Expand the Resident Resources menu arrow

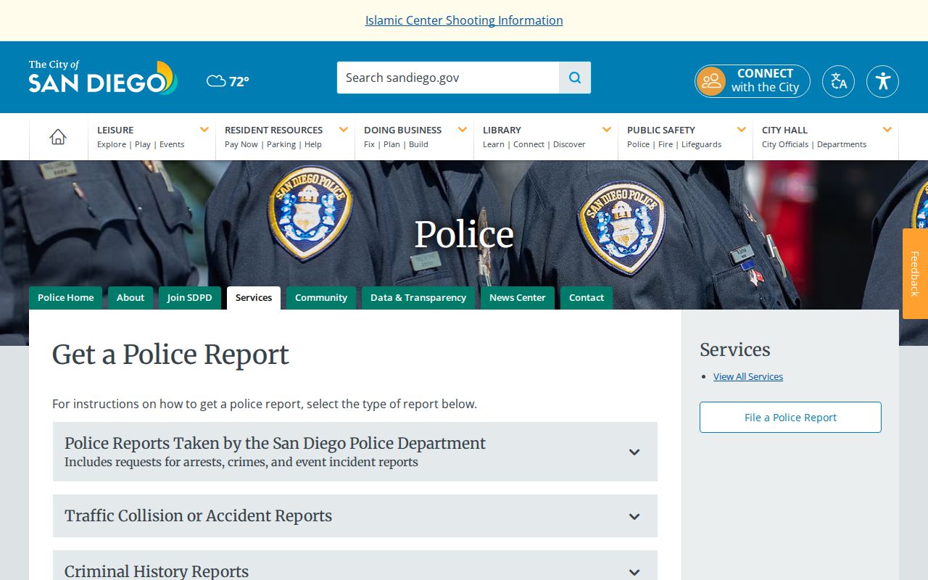[x=343, y=130]
